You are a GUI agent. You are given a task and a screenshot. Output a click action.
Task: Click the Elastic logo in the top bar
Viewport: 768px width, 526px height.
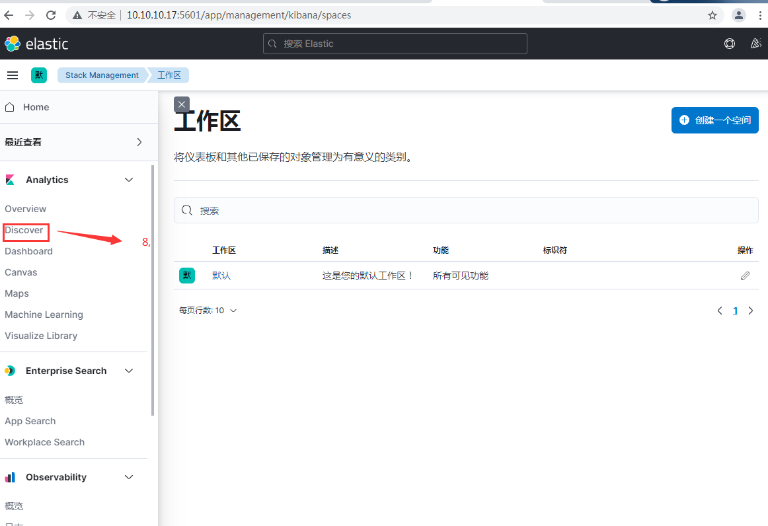click(x=36, y=44)
